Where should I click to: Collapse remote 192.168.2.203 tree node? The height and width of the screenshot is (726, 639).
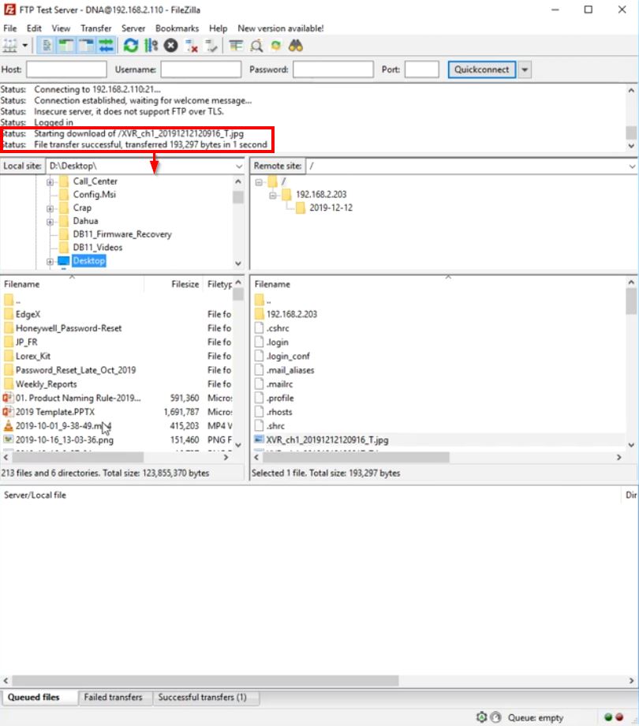[272, 196]
